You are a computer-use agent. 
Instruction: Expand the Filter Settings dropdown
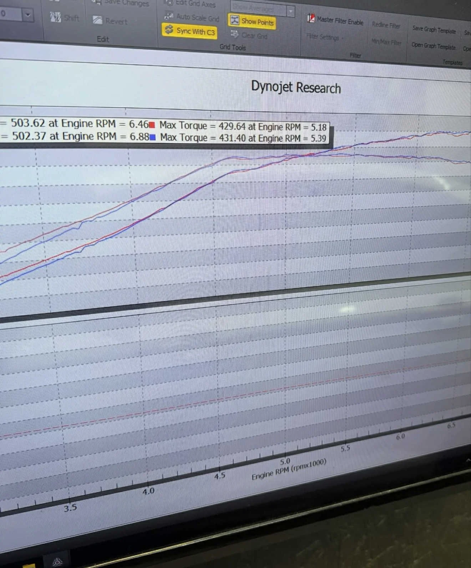pyautogui.click(x=325, y=37)
